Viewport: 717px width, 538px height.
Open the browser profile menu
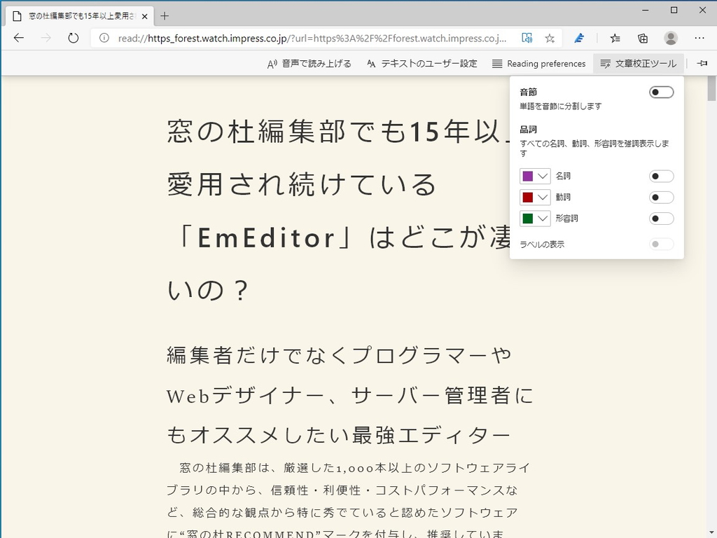coord(670,39)
